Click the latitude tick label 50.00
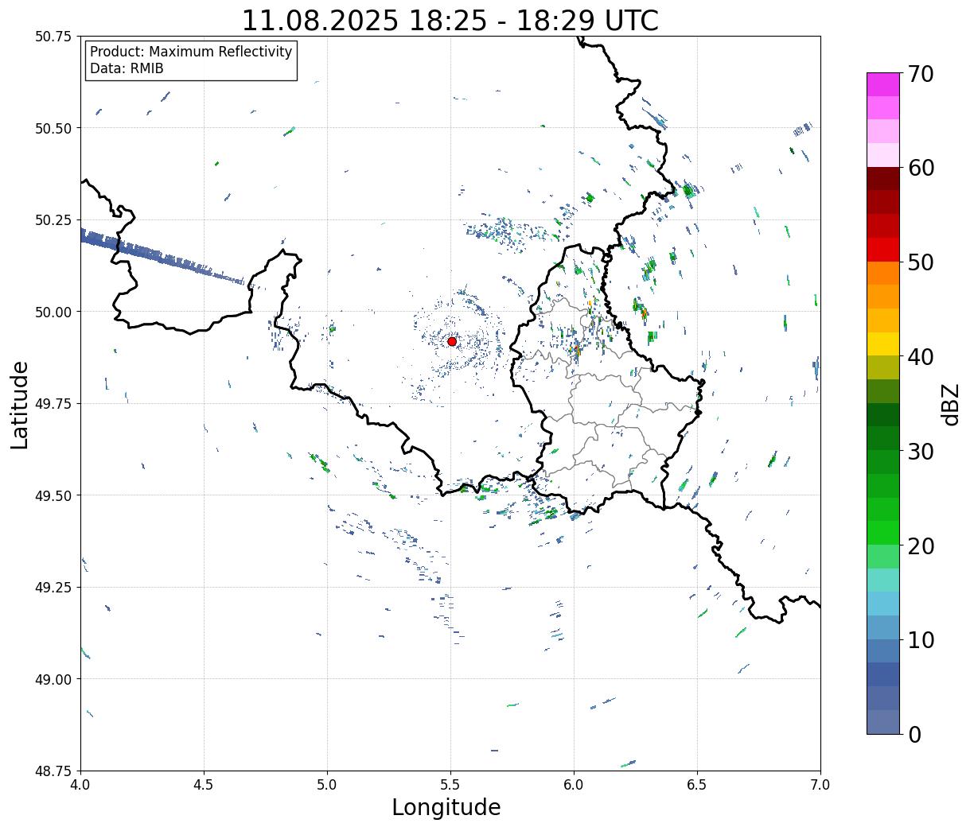Viewport: 970px width, 827px height. 53,312
